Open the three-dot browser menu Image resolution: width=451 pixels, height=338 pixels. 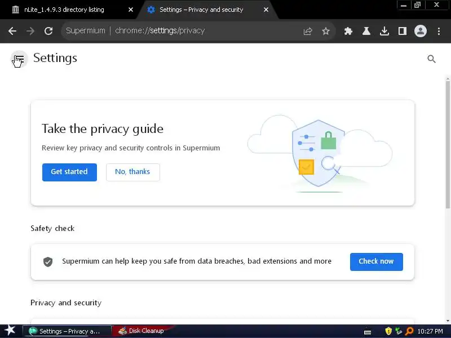pos(439,31)
